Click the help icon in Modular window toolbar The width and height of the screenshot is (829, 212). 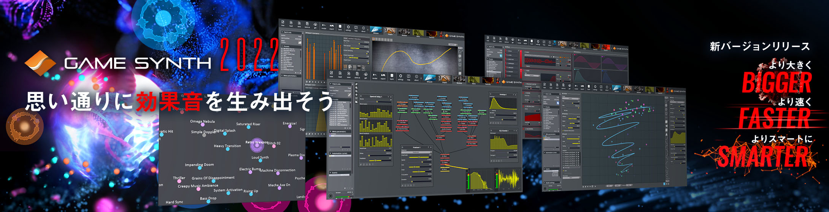tap(408, 76)
